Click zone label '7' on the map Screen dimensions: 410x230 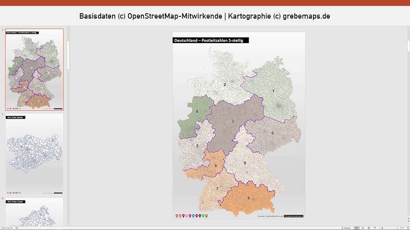point(217,189)
